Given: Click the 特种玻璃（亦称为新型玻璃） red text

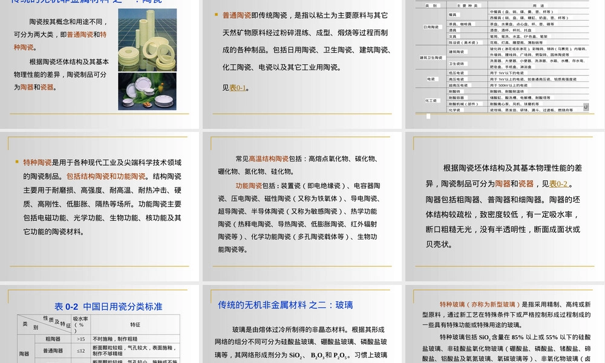Looking at the screenshot, I should pos(480,304).
